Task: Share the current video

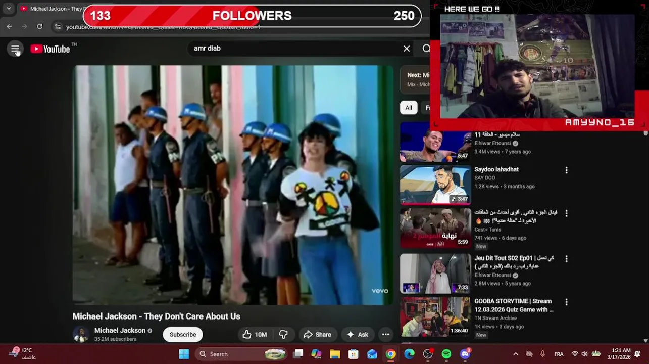Action: [x=317, y=334]
